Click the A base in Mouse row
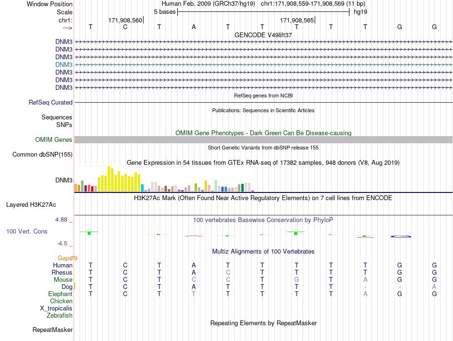This screenshot has width=453, height=341. 365,280
